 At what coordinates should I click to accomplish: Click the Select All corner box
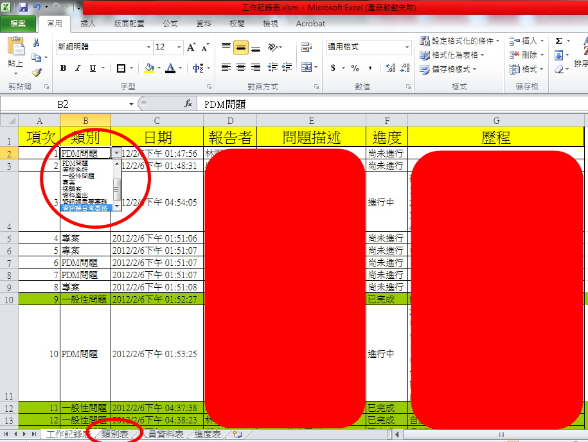pos(10,120)
